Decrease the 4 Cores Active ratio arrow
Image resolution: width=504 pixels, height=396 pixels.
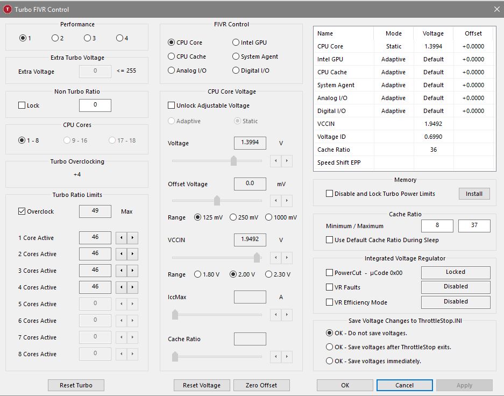[121, 287]
